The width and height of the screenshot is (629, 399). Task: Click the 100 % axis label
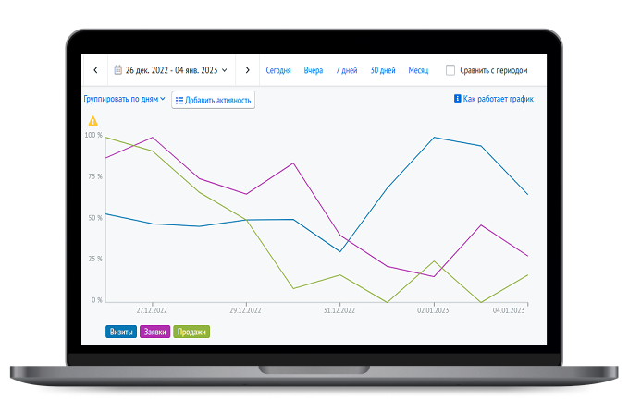click(93, 135)
